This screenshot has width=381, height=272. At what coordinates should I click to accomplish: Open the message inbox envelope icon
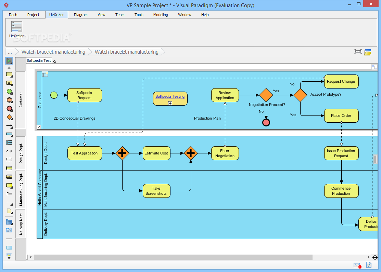click(x=357, y=265)
